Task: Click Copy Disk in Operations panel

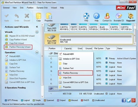Action: [11, 64]
